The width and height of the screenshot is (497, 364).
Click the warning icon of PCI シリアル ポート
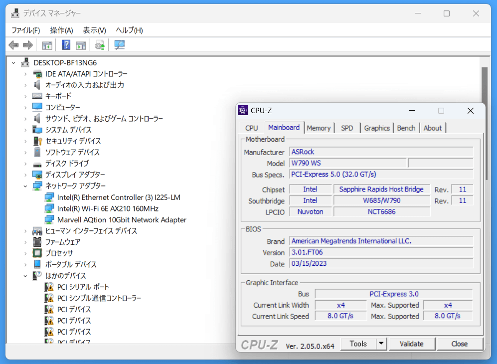point(49,287)
